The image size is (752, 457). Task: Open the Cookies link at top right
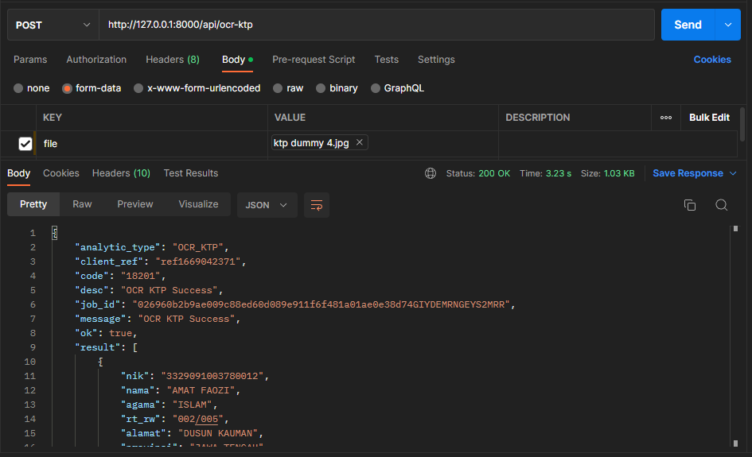coord(712,60)
